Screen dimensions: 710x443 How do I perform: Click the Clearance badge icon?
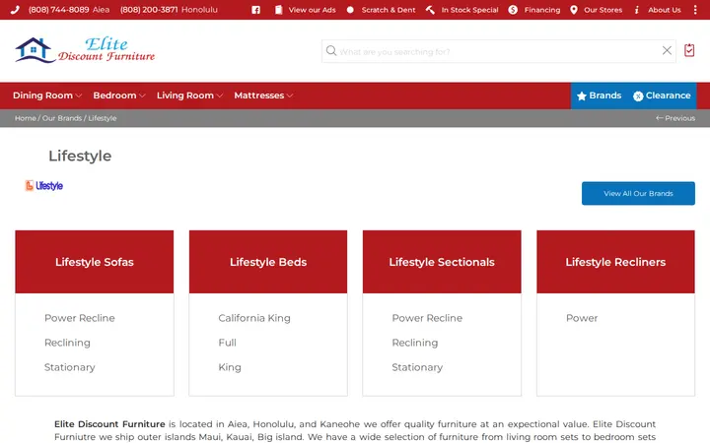(x=638, y=95)
